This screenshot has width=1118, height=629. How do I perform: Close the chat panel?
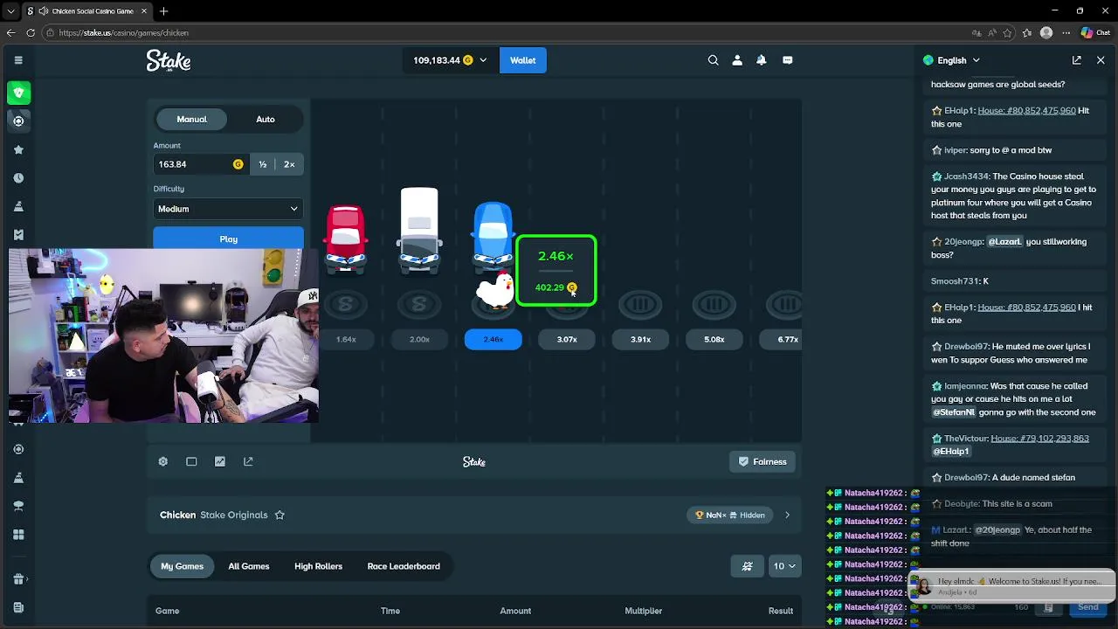1101,60
